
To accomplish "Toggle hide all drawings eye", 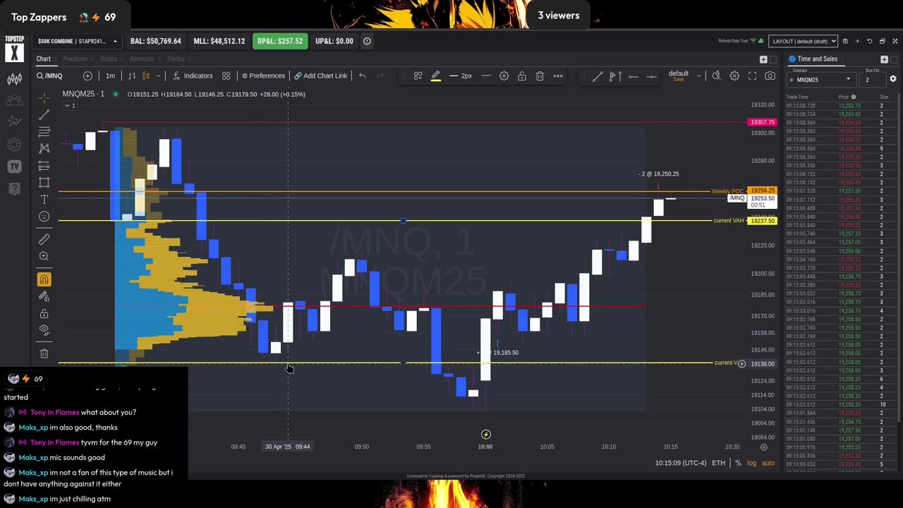I will pos(44,329).
